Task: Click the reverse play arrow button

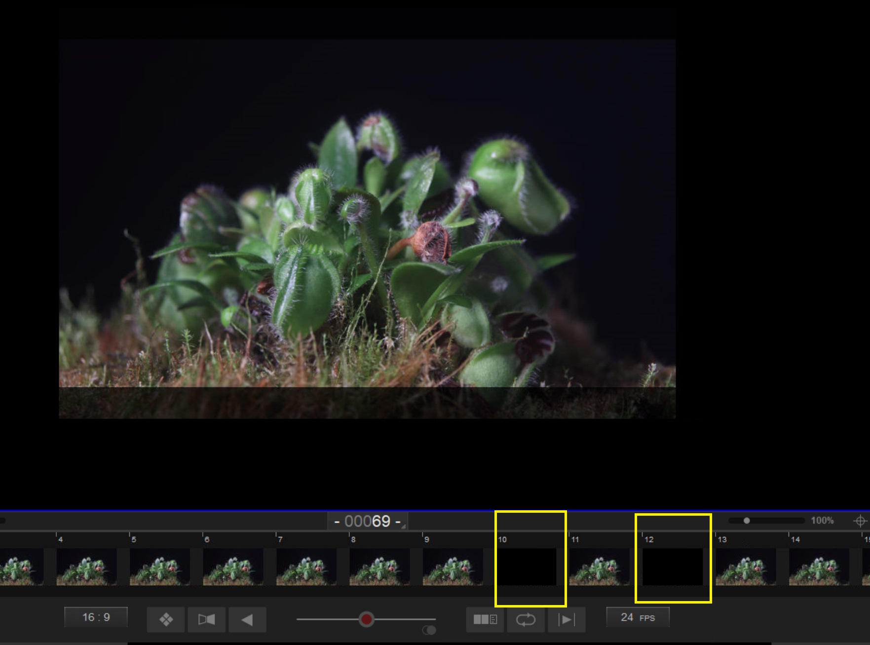Action: pos(247,619)
